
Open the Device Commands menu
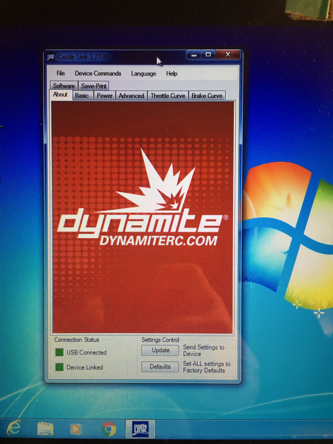tap(98, 74)
